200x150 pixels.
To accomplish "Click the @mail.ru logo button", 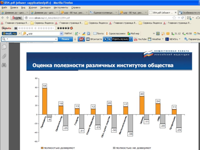I will tap(9, 33).
